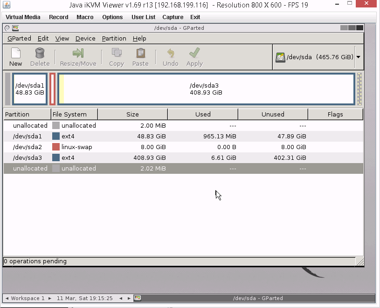Screen dimensions: 380x308
Task: Click the 402.31 GiB unused value
Action: [x=290, y=157]
